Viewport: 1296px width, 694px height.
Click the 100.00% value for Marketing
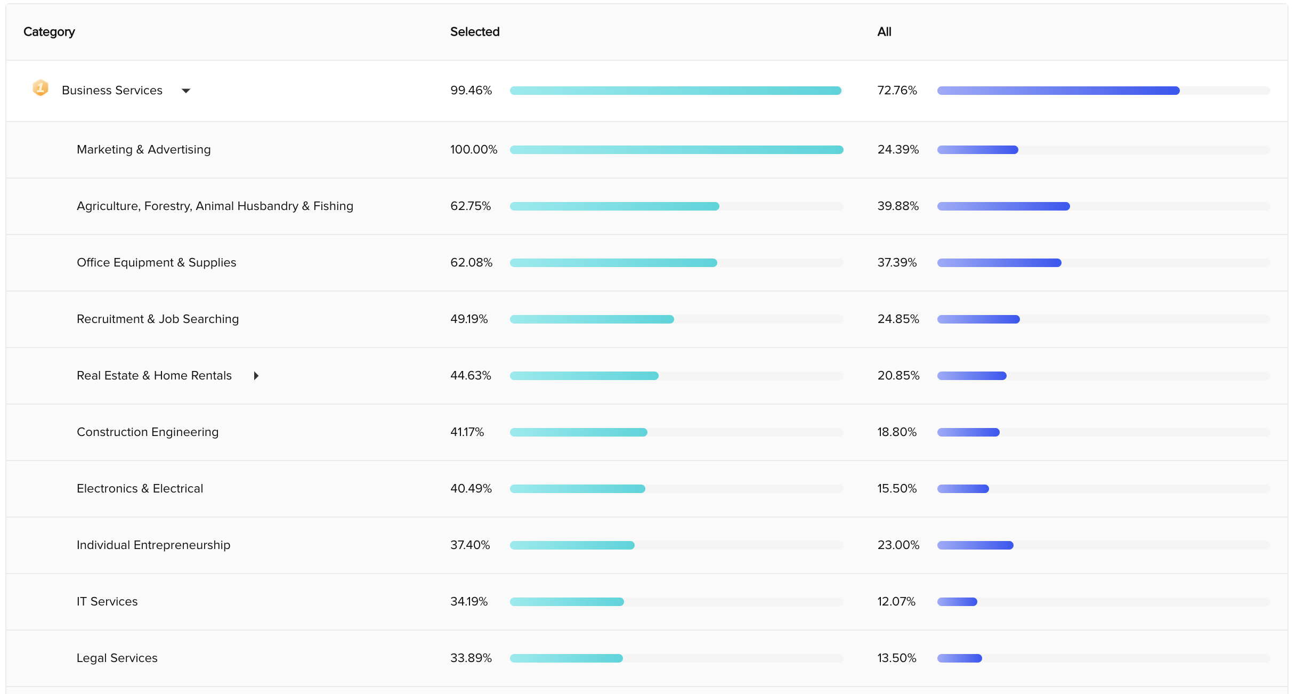pos(473,150)
